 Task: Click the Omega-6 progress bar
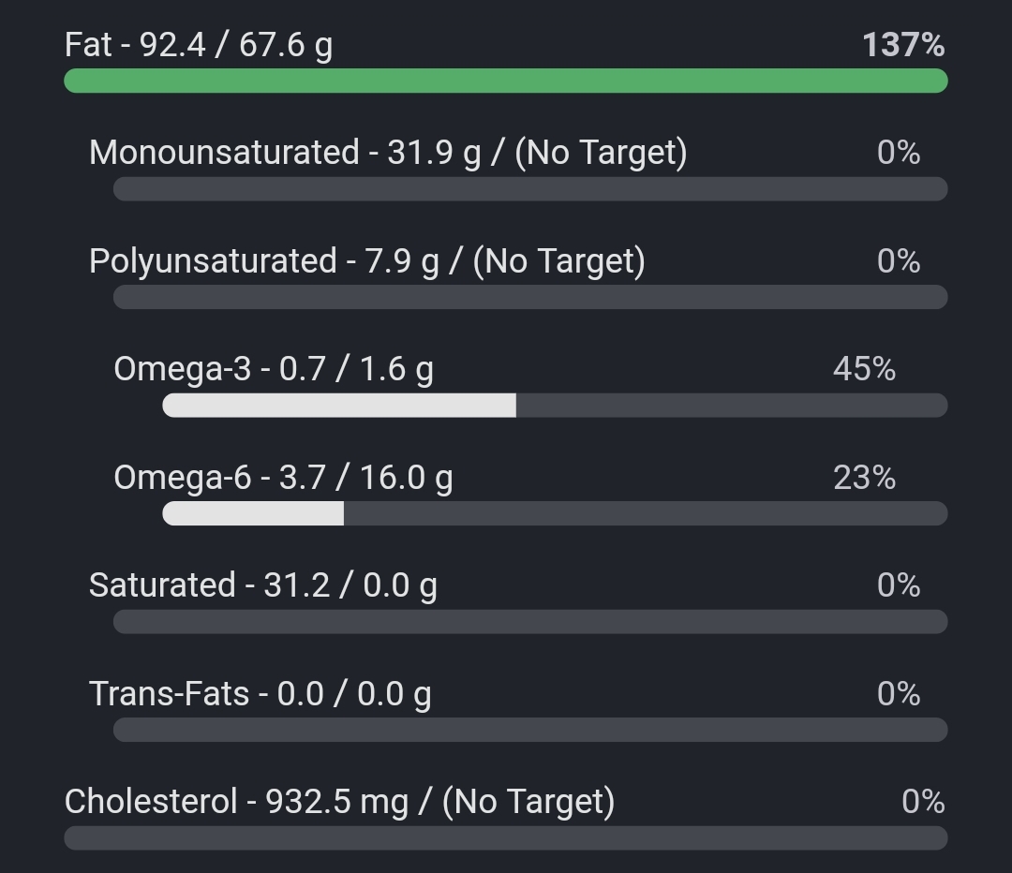coord(555,513)
